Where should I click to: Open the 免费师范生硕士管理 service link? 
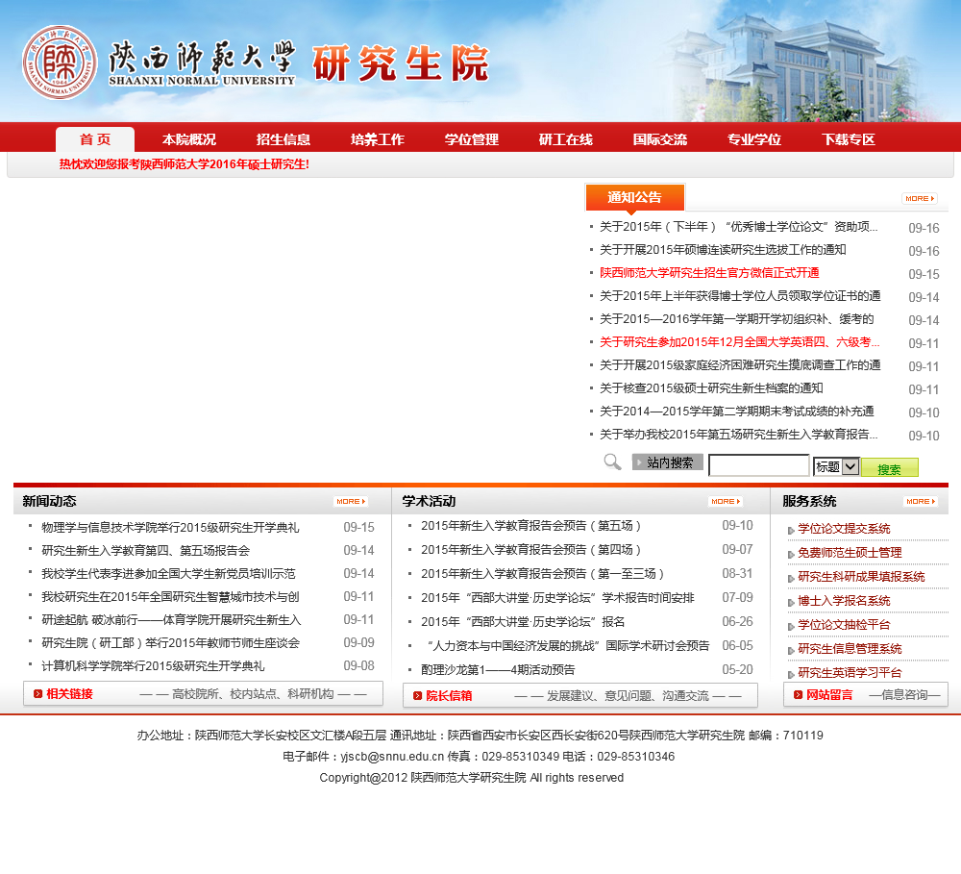coord(850,553)
